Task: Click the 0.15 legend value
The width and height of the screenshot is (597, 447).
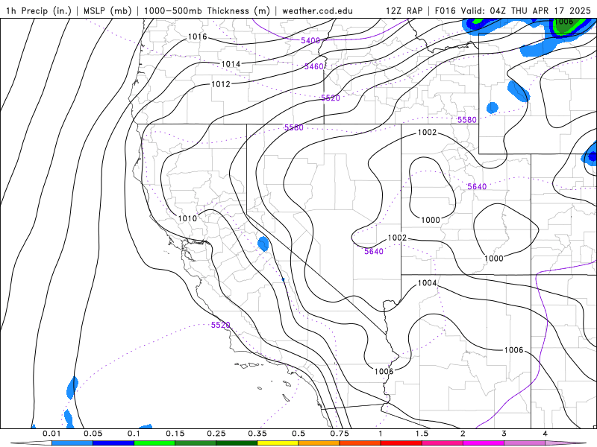Action: [x=175, y=434]
